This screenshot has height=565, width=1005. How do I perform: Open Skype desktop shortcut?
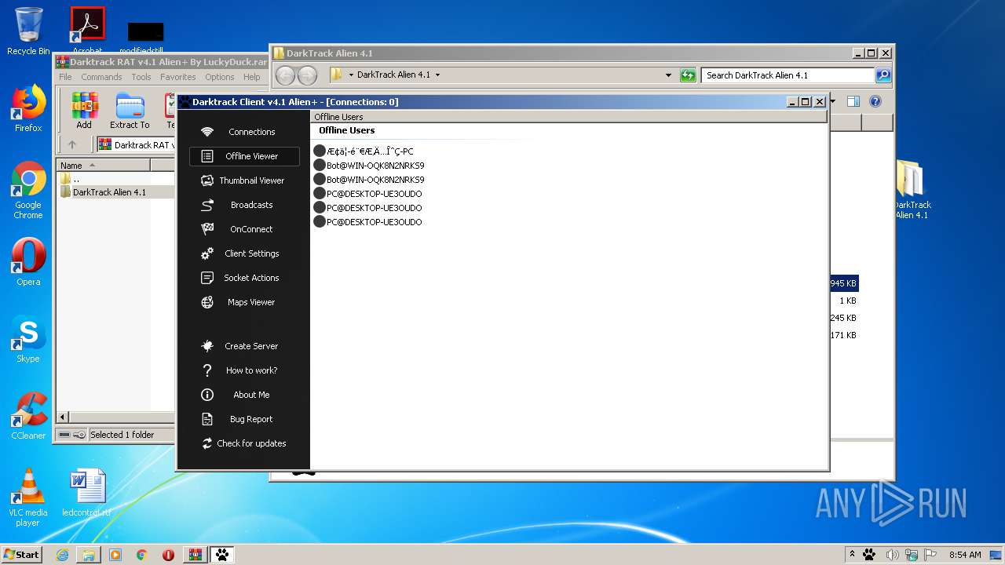tap(28, 339)
